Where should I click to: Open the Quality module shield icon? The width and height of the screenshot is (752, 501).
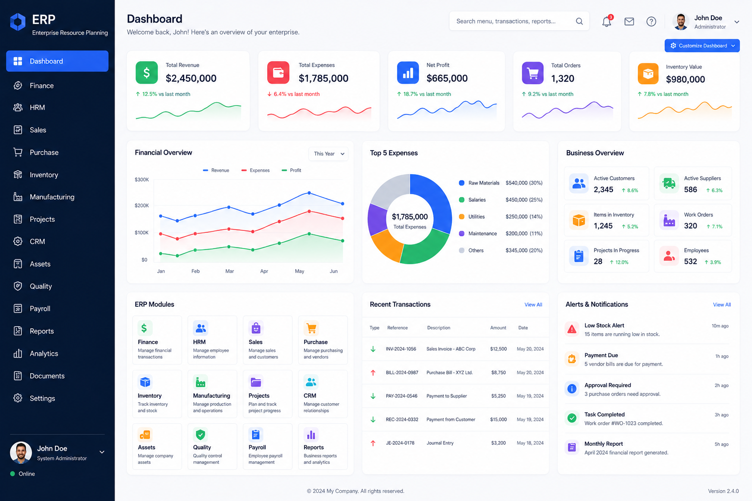(x=201, y=434)
